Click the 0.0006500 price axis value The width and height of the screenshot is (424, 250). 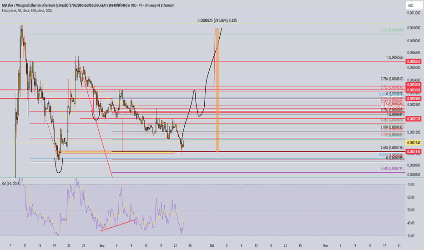(x=414, y=52)
